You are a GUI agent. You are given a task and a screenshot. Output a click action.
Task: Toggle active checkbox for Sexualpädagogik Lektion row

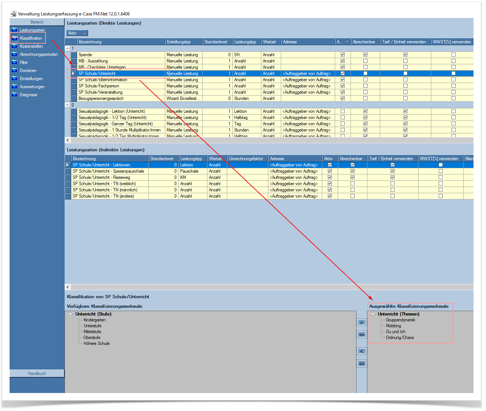(342, 111)
